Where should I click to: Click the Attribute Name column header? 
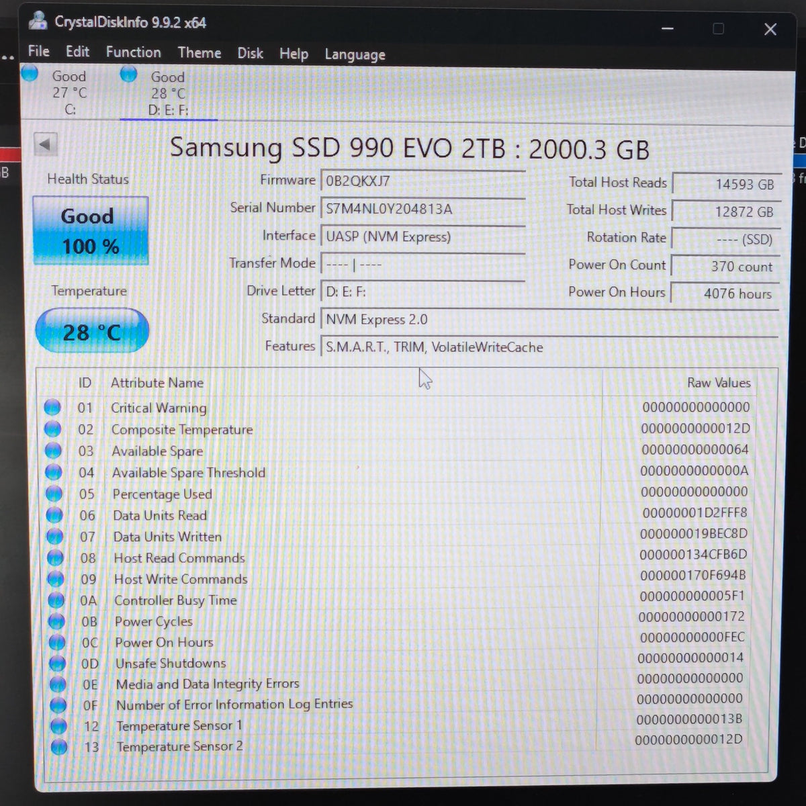click(x=157, y=382)
